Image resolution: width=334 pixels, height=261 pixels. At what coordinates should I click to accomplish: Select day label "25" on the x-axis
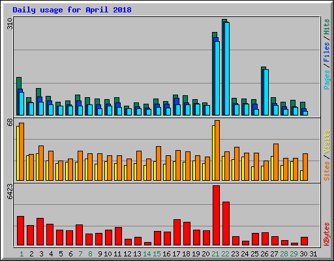pyautogui.click(x=254, y=254)
